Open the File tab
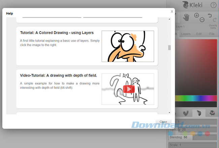This screenshot has height=148, width=219. 212,34
